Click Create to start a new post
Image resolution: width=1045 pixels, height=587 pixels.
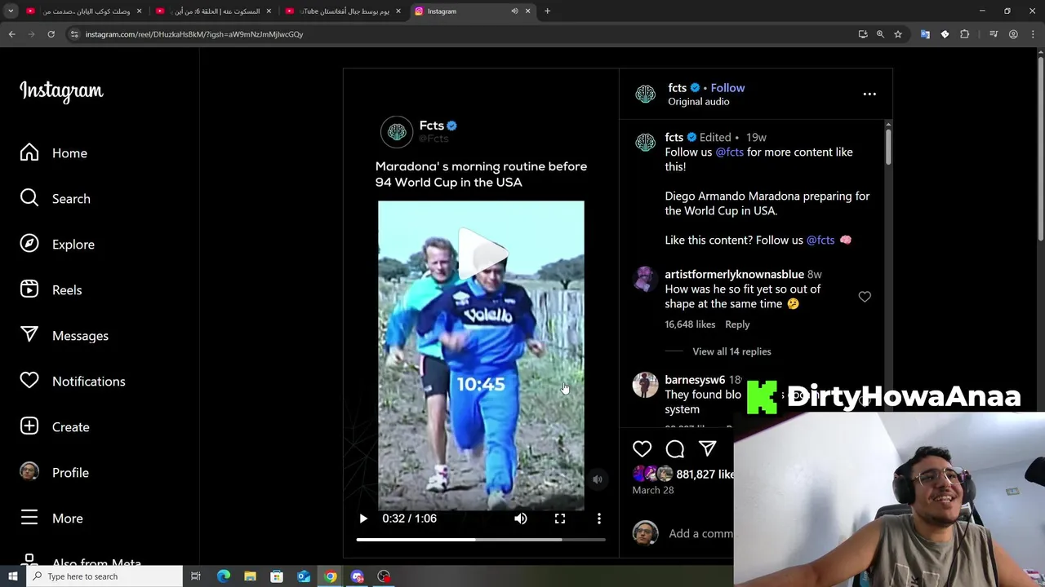[55, 427]
